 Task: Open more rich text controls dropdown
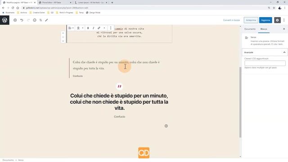104,28
